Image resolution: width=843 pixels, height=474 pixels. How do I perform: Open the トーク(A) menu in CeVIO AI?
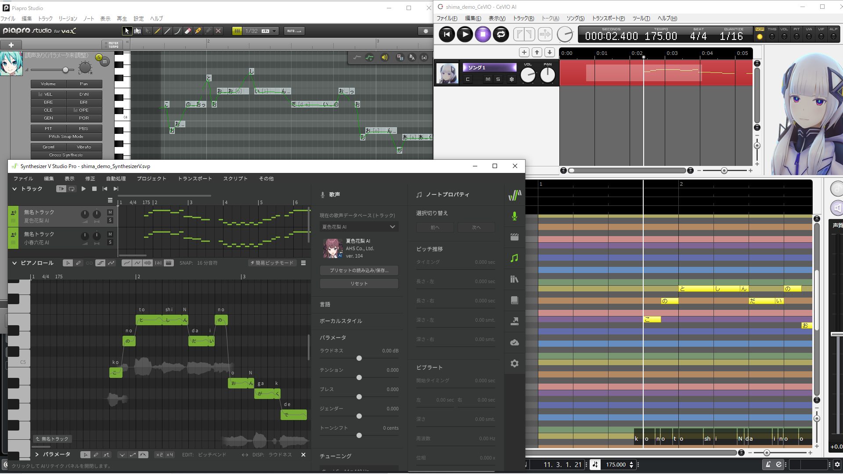click(x=550, y=18)
